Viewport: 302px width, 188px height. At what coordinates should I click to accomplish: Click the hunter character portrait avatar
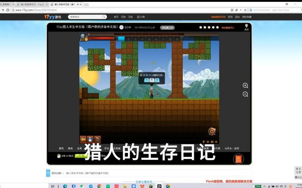click(x=83, y=36)
